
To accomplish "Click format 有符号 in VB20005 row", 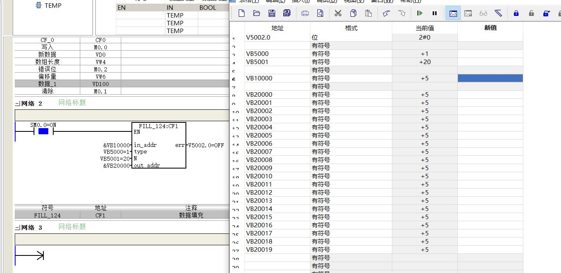I will coord(351,135).
